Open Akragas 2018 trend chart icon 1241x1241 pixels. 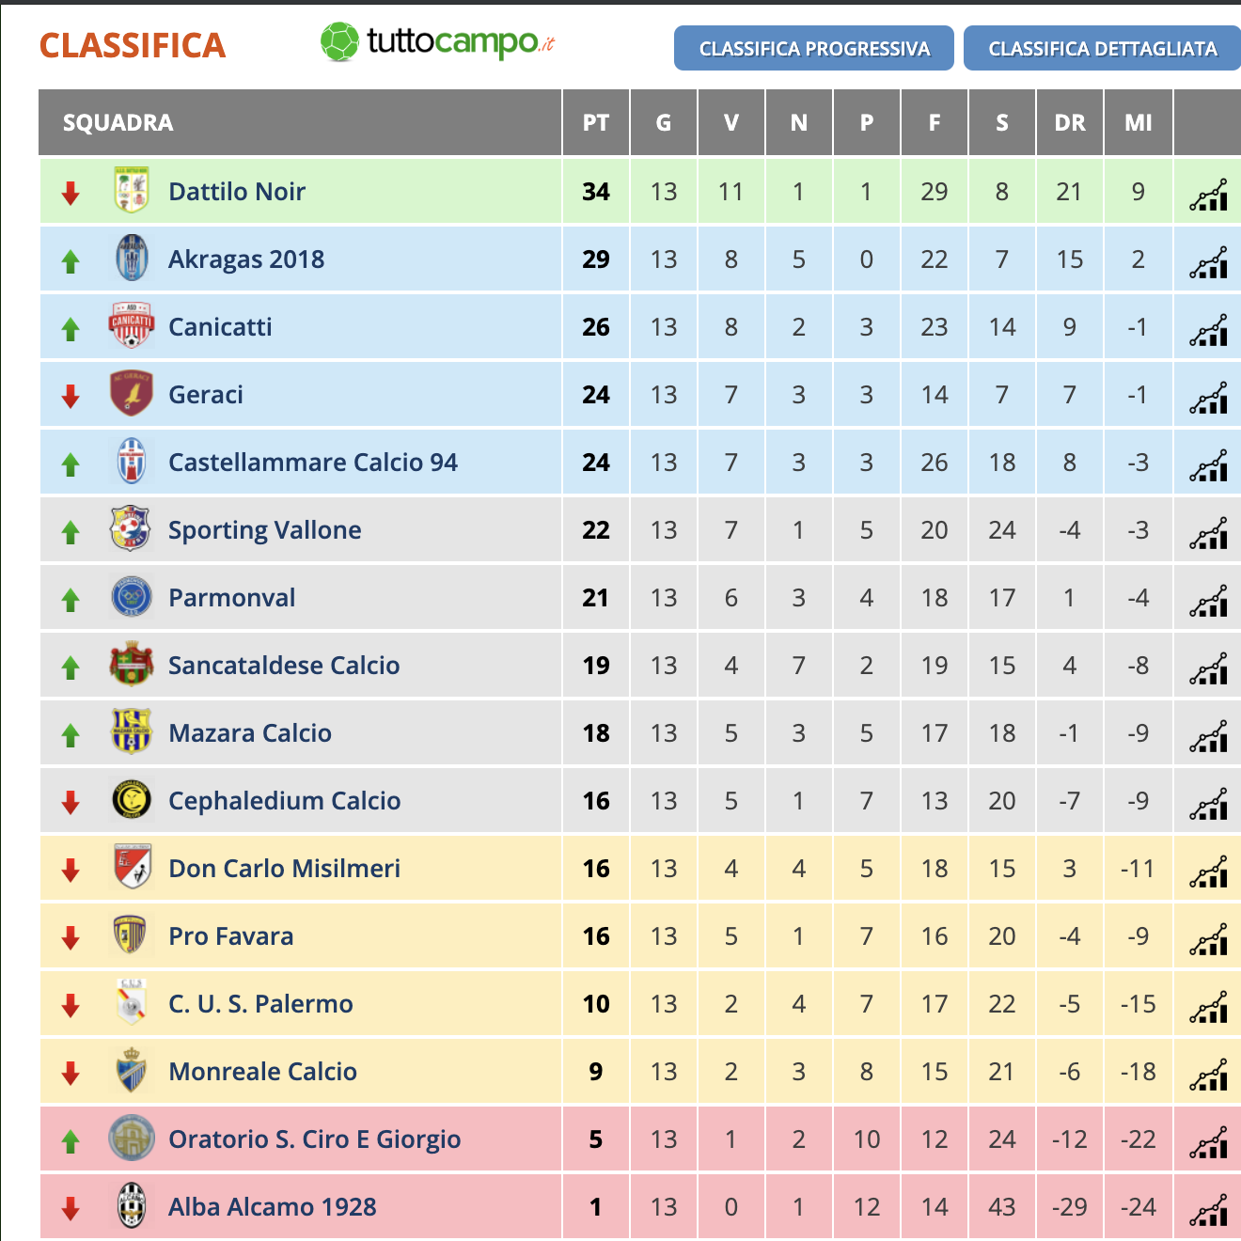tap(1208, 261)
